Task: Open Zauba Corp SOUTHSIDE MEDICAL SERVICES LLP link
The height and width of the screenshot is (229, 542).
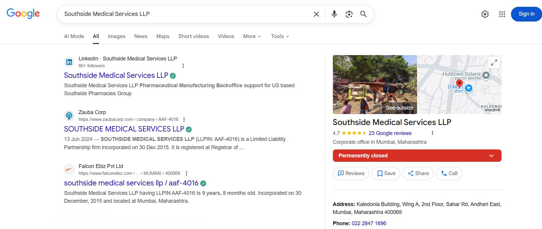Action: click(x=124, y=129)
